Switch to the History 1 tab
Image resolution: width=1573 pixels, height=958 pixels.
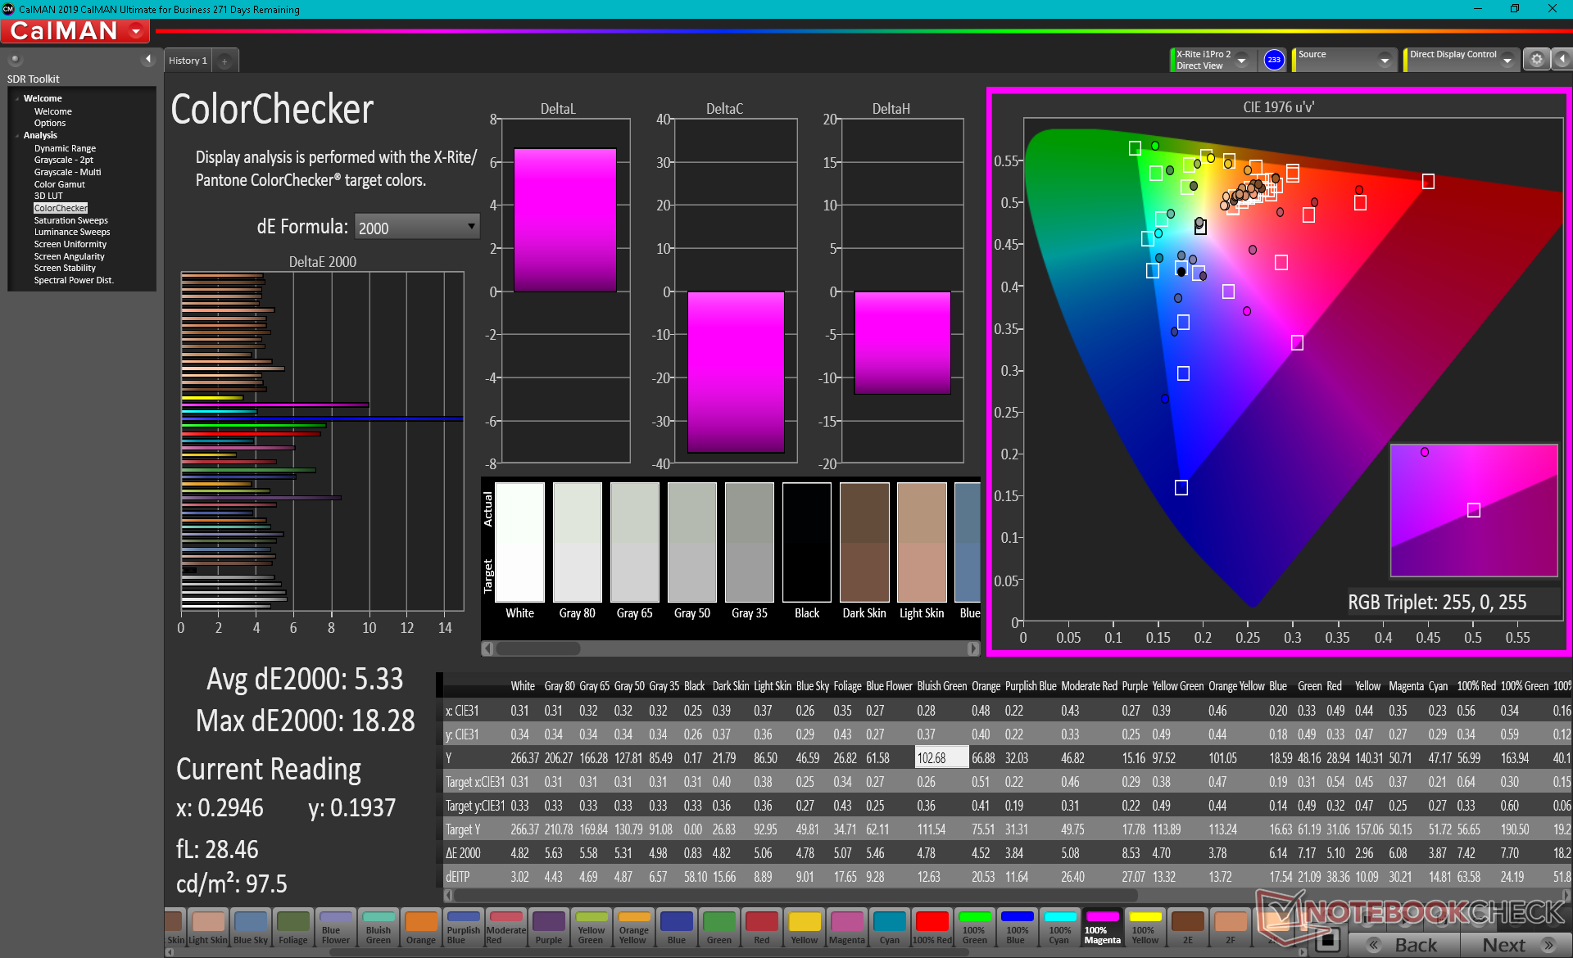[188, 61]
